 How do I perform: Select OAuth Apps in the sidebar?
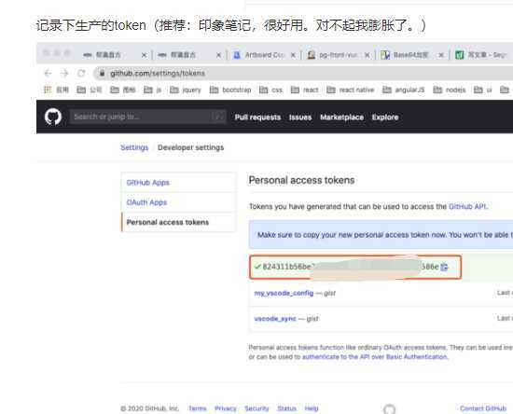tap(146, 202)
